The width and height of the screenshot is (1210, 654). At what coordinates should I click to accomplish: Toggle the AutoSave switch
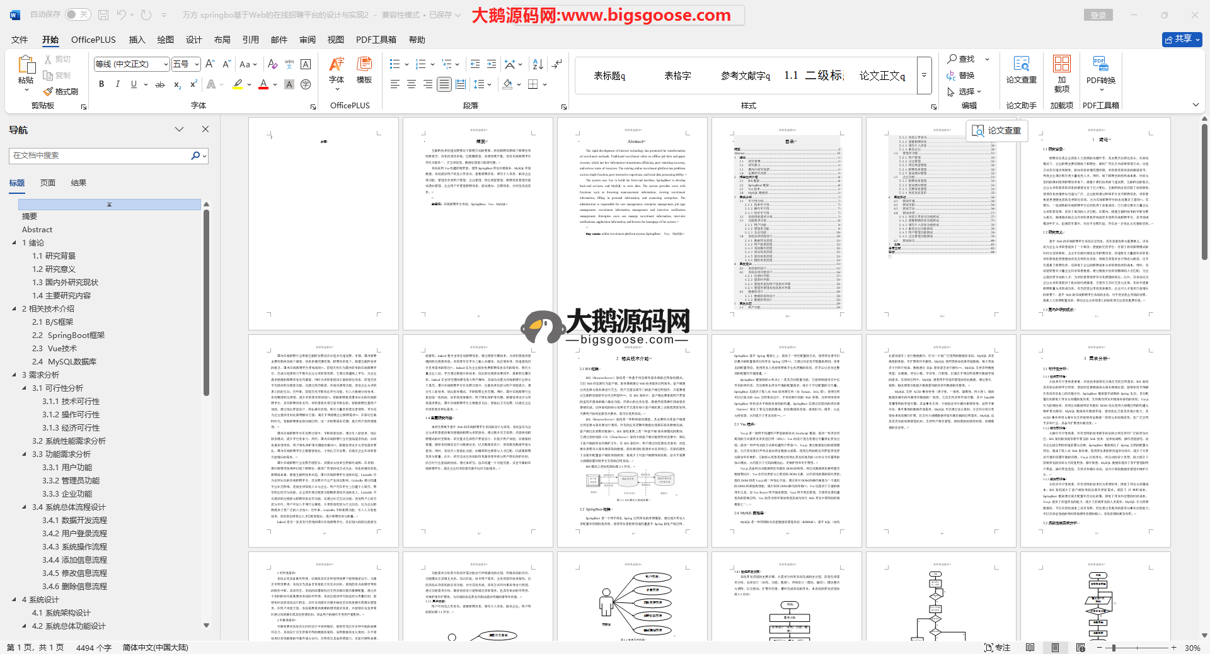tap(78, 14)
